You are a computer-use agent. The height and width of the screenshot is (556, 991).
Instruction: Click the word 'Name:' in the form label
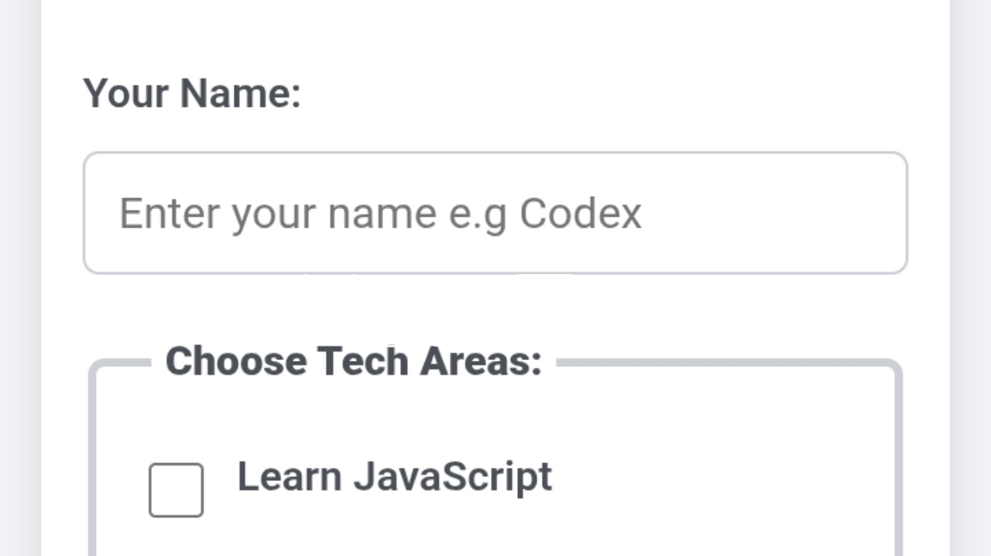pos(240,93)
